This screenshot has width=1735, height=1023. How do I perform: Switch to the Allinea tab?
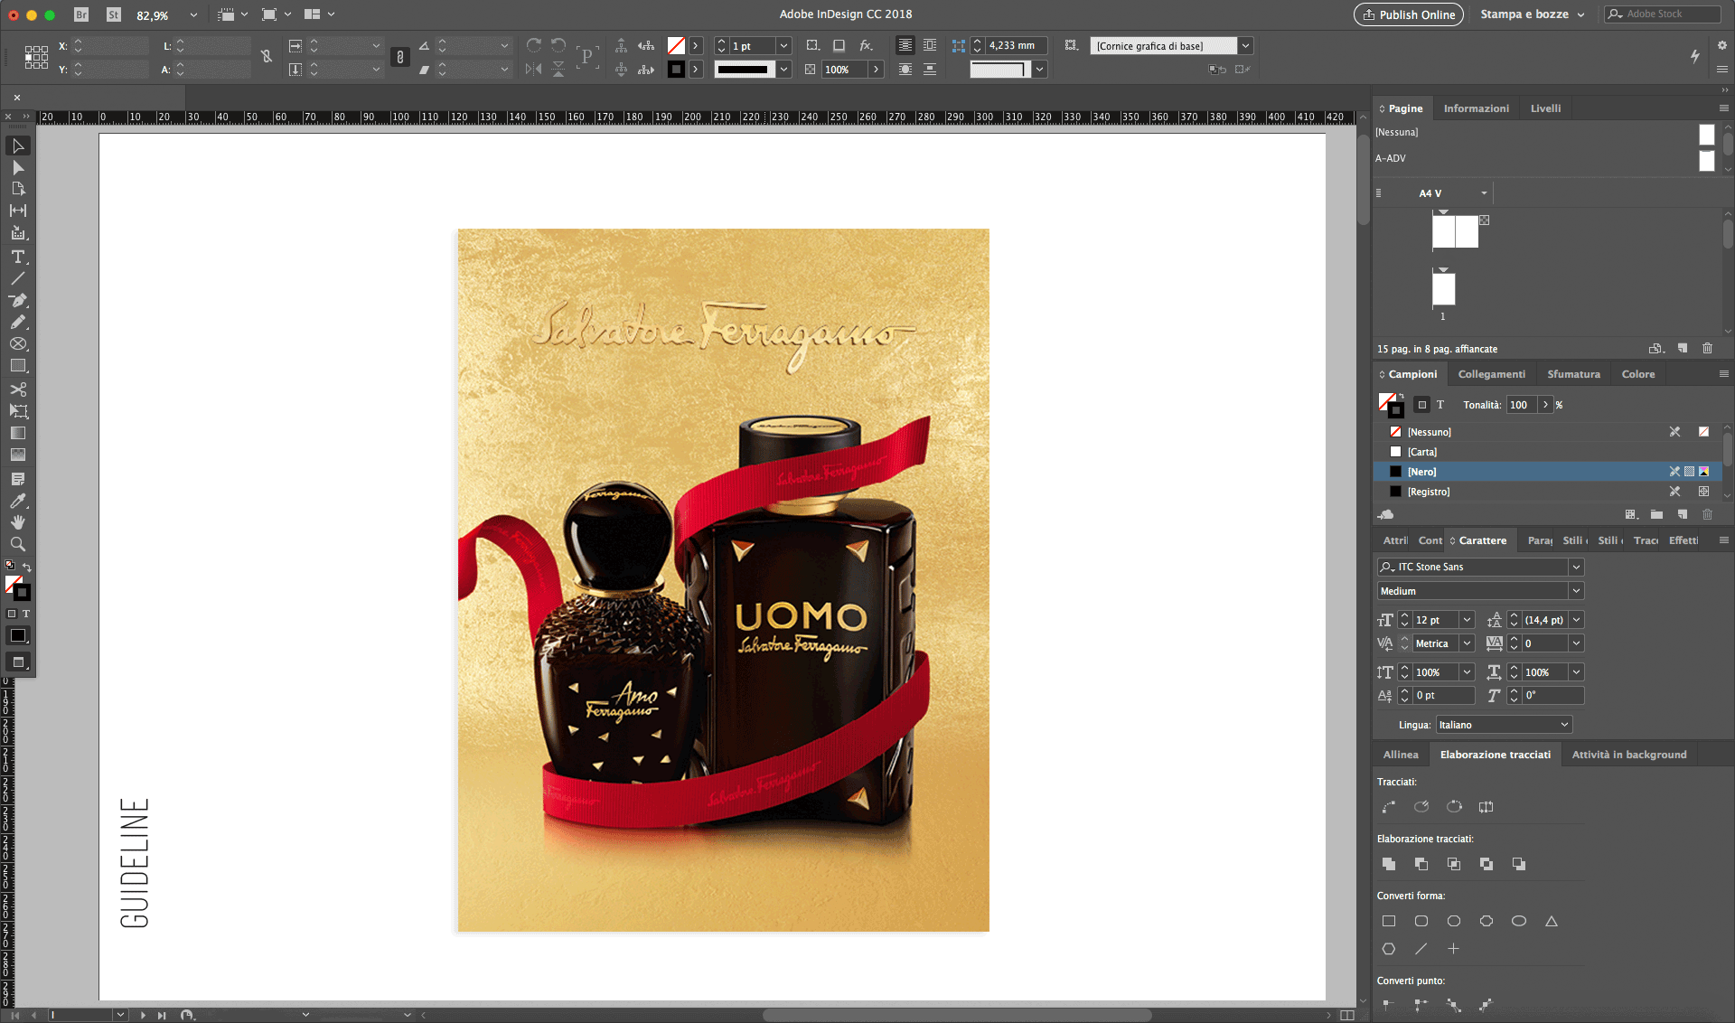tap(1401, 755)
